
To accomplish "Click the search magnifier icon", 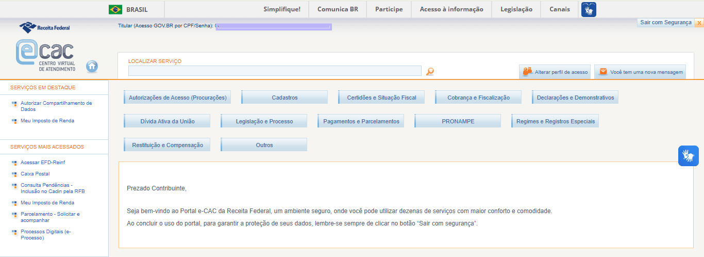I will click(x=430, y=72).
